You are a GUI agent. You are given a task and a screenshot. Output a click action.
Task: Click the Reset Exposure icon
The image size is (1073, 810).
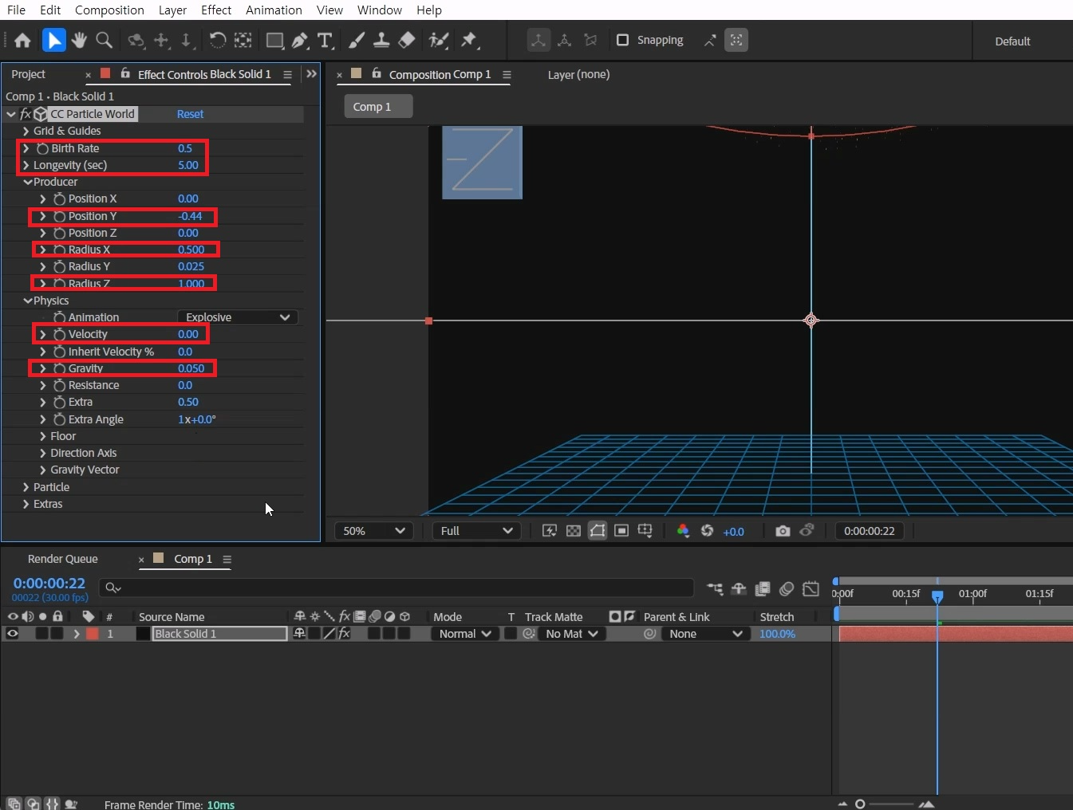click(x=707, y=531)
